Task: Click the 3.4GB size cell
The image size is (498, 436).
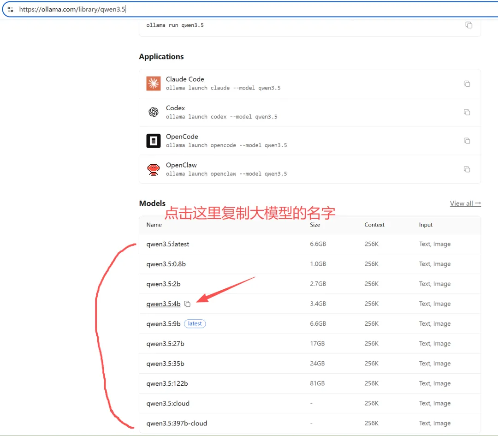Action: pos(318,304)
